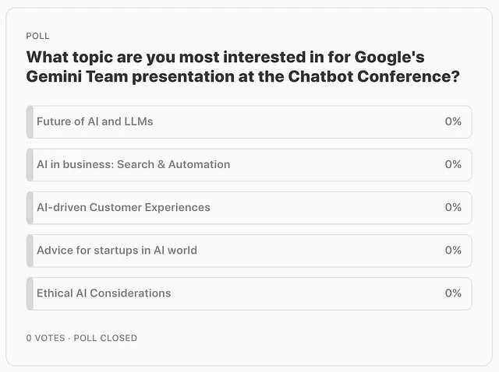The width and height of the screenshot is (499, 372).
Task: Click gray progress bar of 'Future of AI' row
Action: click(x=30, y=122)
